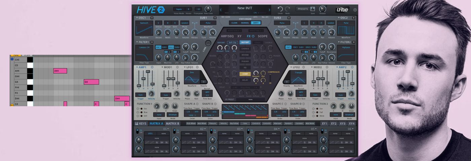The image size is (471, 161).
Task: Click the Mod Wheel source button
Action: tap(202, 124)
